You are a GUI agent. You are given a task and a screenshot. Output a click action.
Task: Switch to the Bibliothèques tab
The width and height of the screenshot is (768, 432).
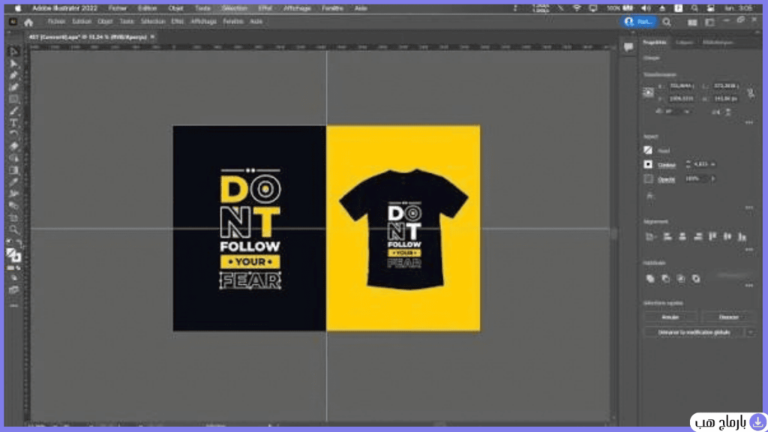click(718, 43)
